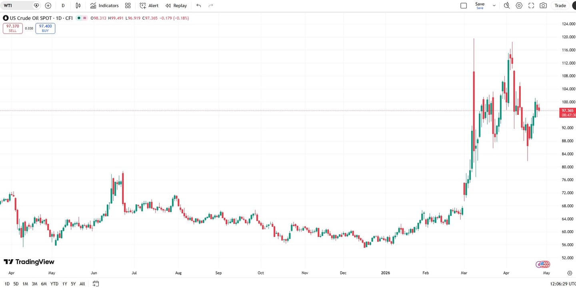576x288 pixels.
Task: Open the Indicators menu
Action: click(x=104, y=6)
